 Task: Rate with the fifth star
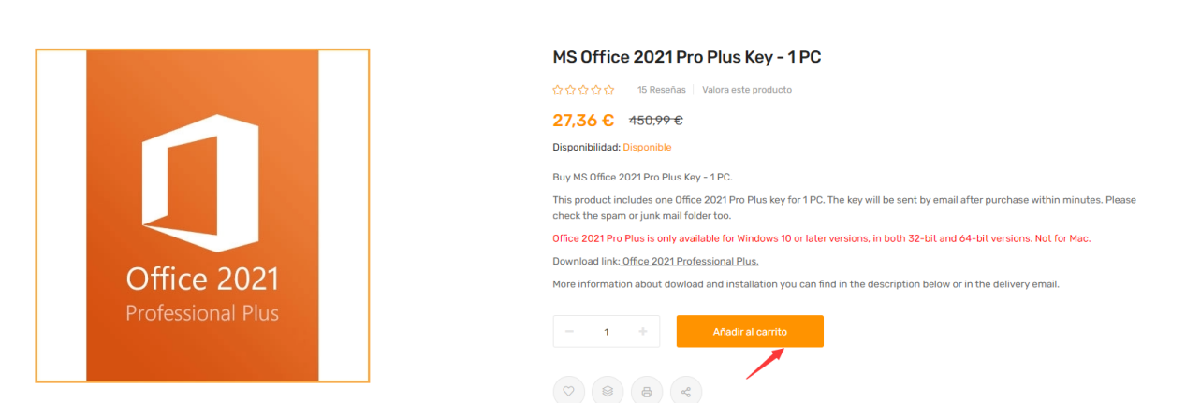pos(608,90)
